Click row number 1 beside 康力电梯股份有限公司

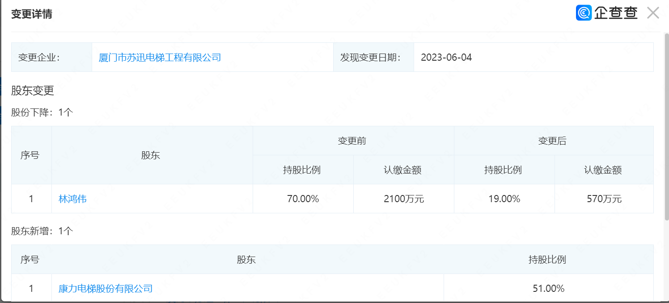pyautogui.click(x=31, y=289)
